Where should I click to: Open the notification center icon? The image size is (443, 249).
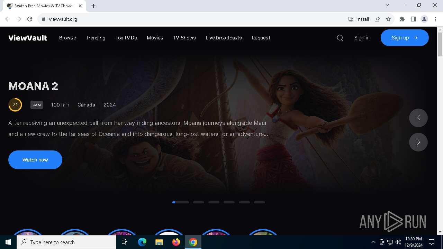point(432,242)
